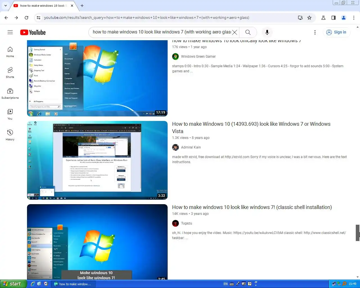Click the address bar URL
The height and width of the screenshot is (288, 360).
[147, 18]
